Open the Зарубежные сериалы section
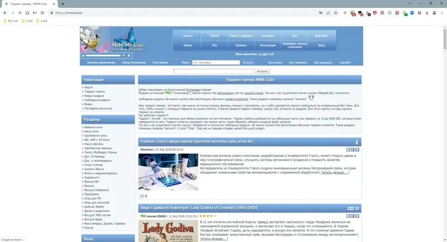Image resolution: width=447 pixels, height=242 pixels. [98, 148]
